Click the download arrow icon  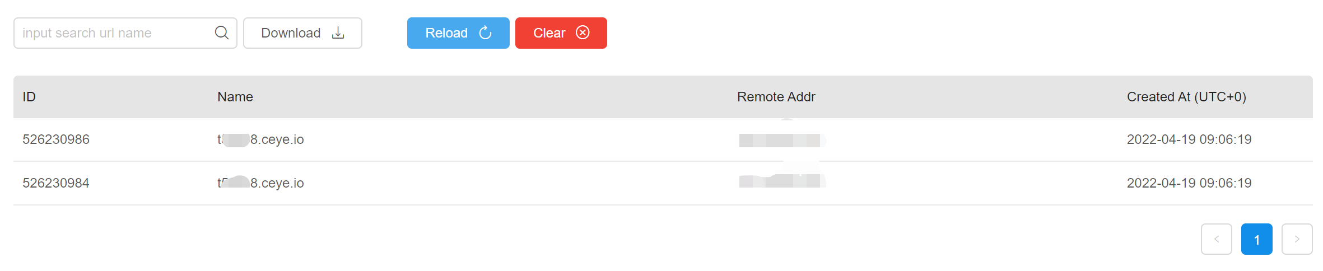tap(338, 33)
